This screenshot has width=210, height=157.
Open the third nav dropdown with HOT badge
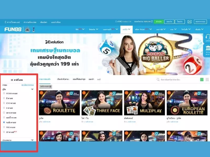111,29
